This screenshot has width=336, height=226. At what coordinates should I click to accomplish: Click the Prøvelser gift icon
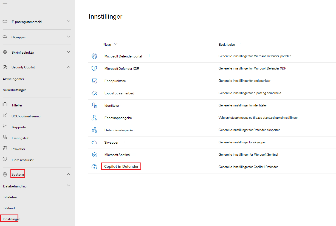[5, 149]
